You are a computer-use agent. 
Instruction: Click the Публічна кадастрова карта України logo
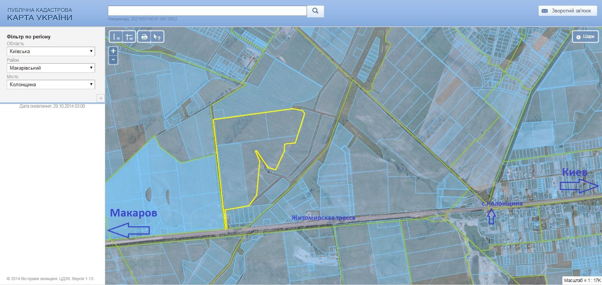(40, 14)
